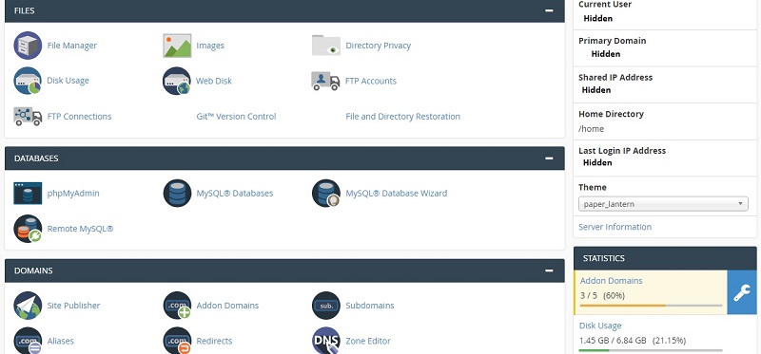The image size is (761, 354).
Task: Select the Disk Usage icon
Action: pos(28,81)
